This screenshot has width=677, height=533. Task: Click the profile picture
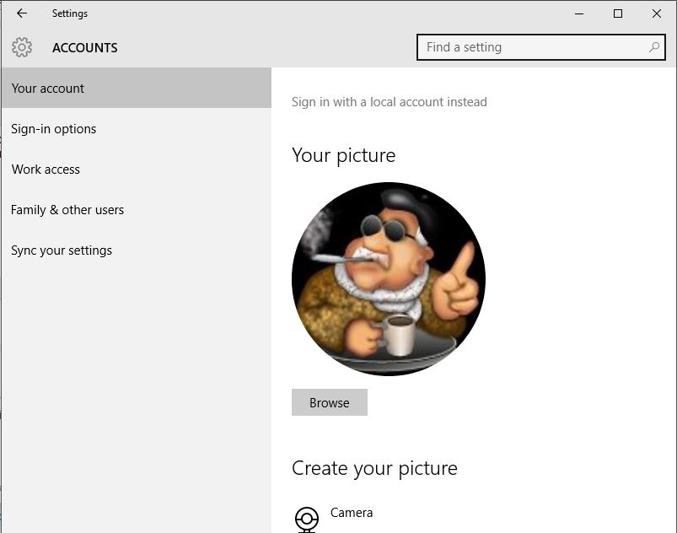pos(389,279)
